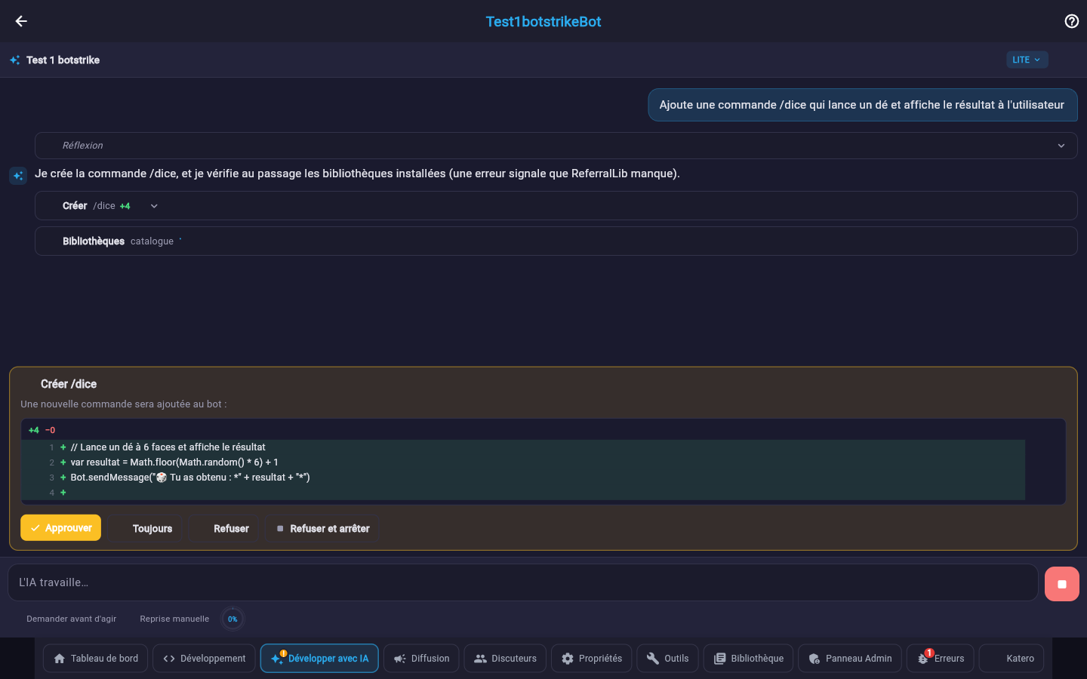
Task: Click Refuser et arrêter button
Action: [322, 529]
